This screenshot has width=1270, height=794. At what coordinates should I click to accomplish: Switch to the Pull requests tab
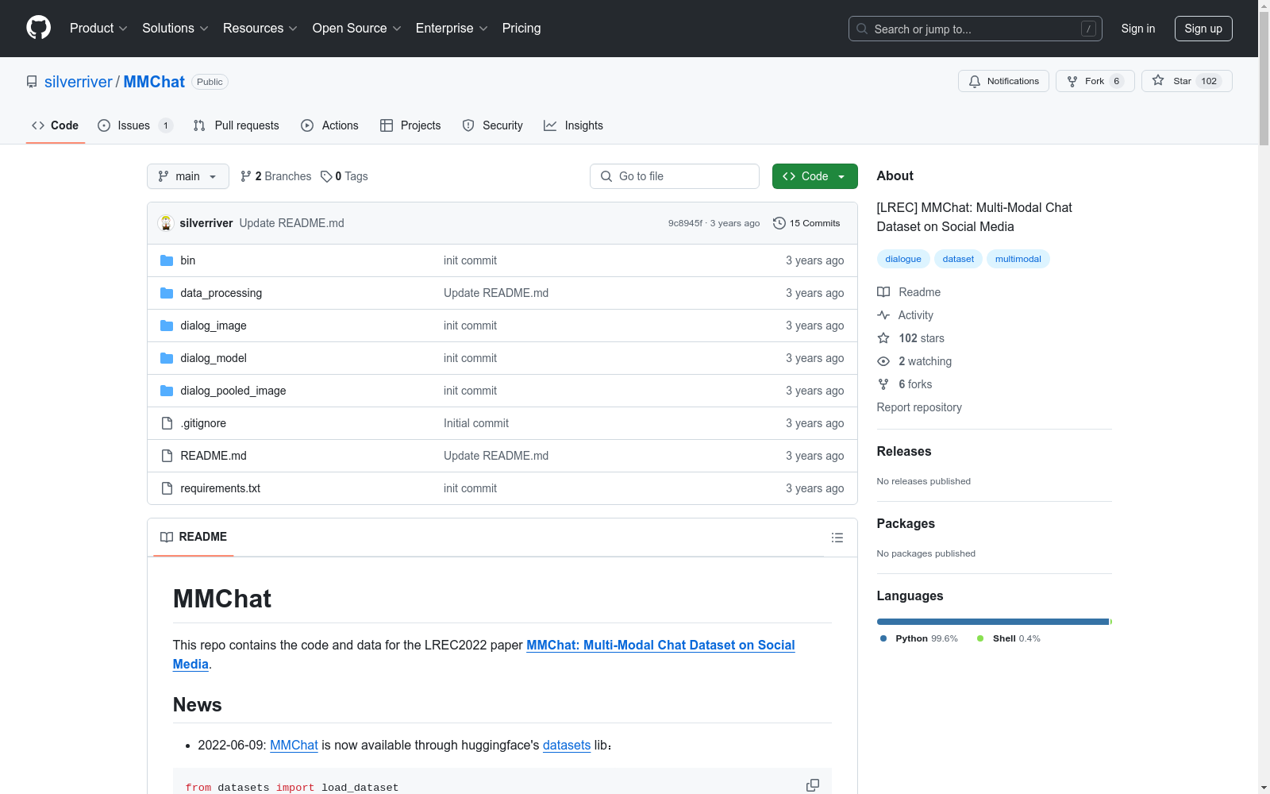(237, 125)
